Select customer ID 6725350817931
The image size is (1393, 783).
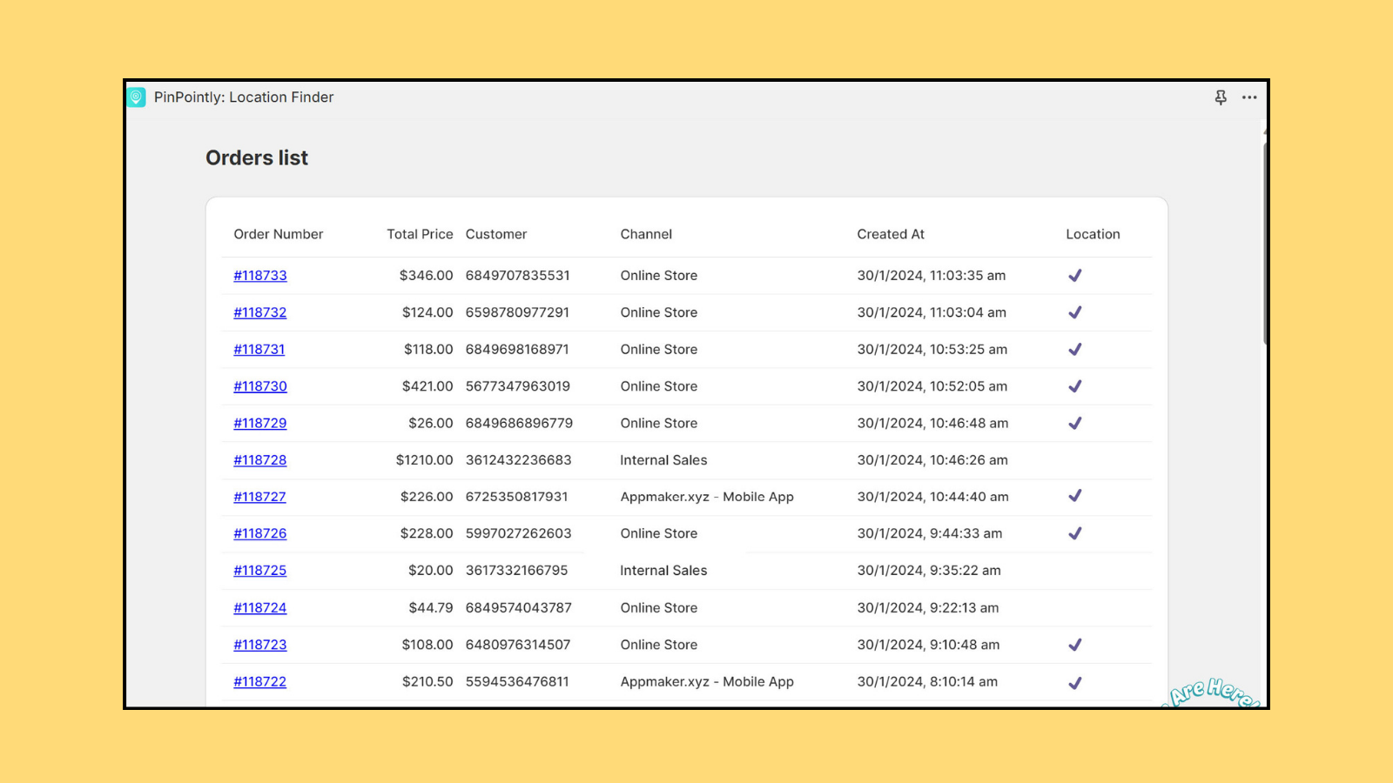pyautogui.click(x=517, y=497)
